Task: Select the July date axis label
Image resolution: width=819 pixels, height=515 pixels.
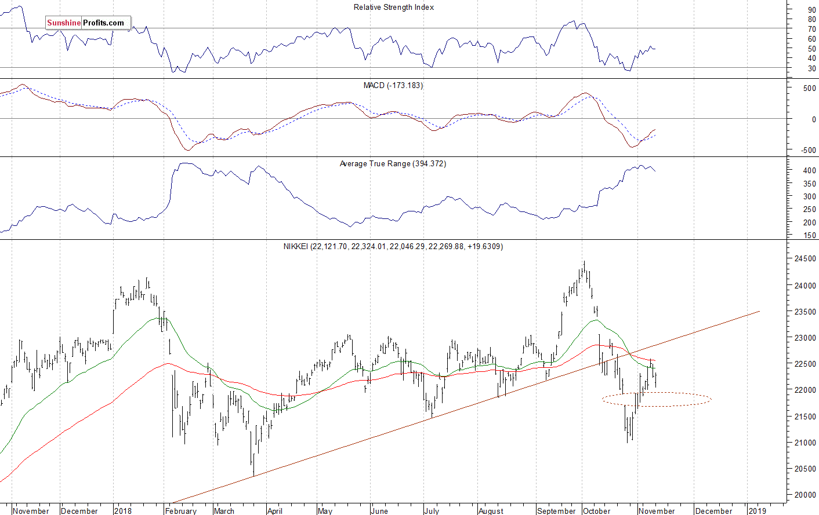Action: click(x=432, y=511)
